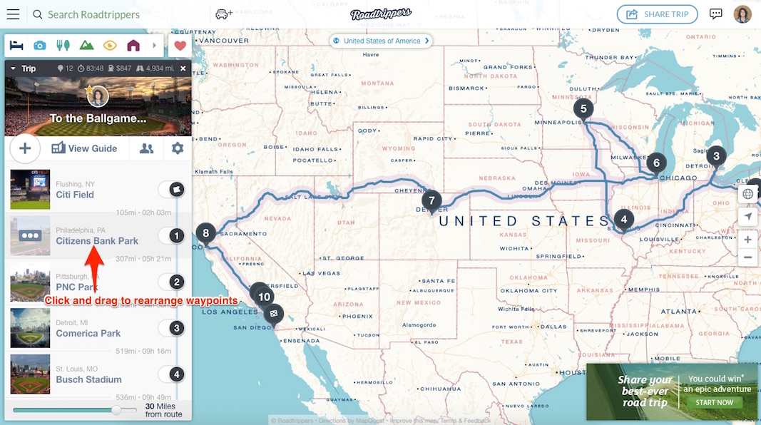Open the collaborators people icon

click(147, 148)
